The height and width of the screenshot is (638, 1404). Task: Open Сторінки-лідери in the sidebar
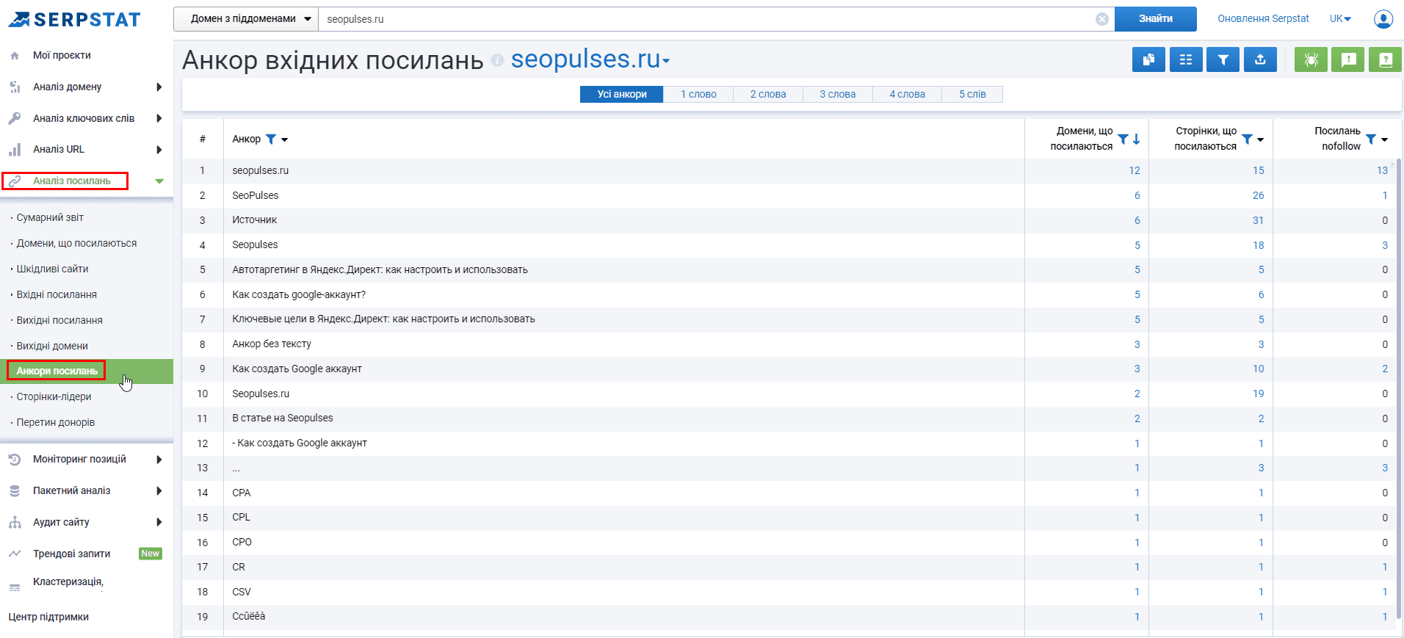[x=54, y=396]
